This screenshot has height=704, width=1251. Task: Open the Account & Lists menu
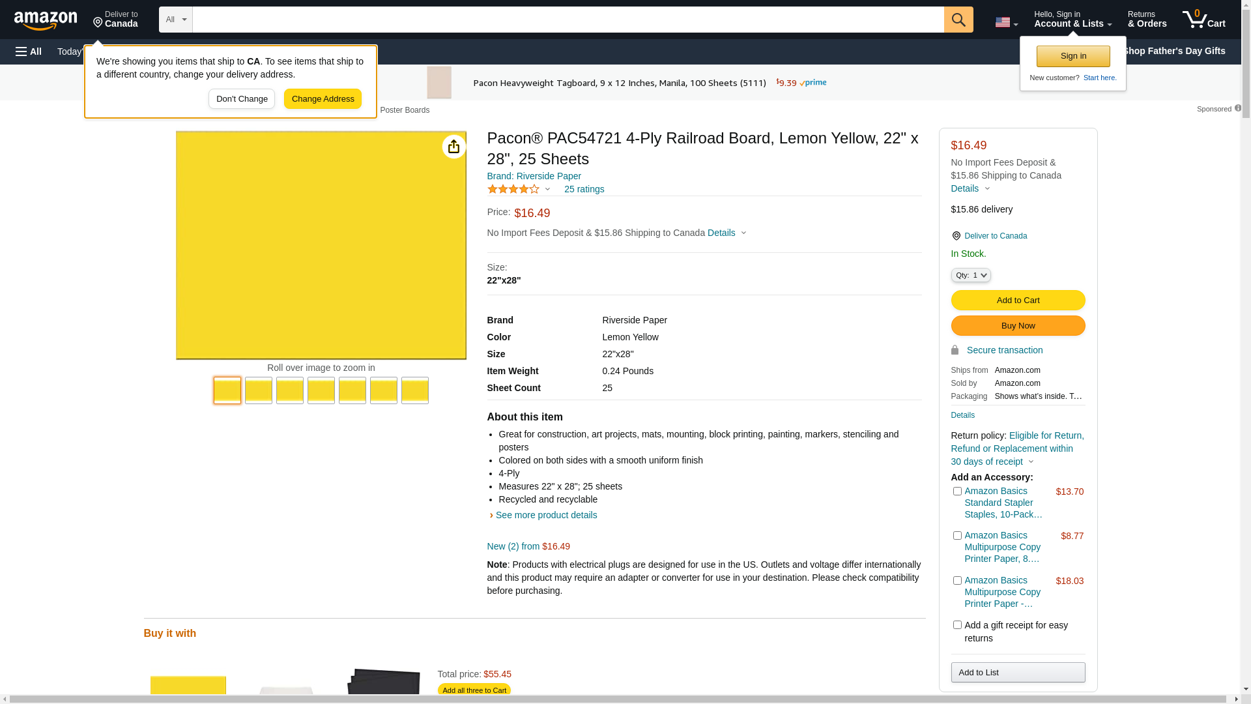[1072, 20]
